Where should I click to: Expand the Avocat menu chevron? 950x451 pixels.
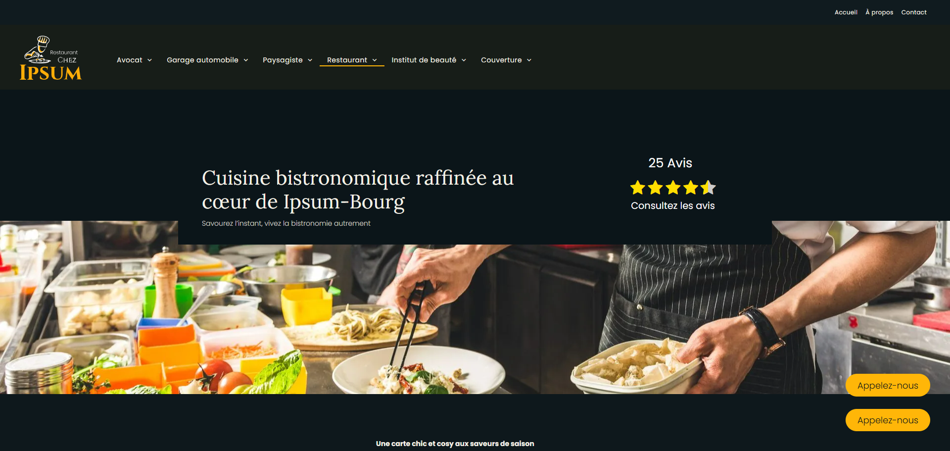coord(149,60)
